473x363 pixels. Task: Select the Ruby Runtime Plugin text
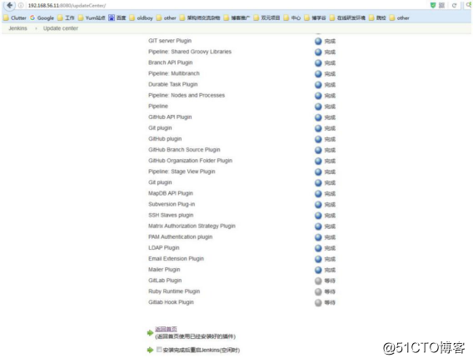174,291
